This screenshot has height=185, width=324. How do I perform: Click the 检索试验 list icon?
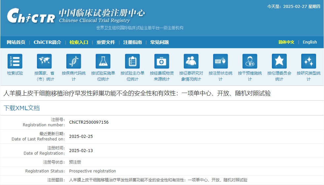(15, 61)
